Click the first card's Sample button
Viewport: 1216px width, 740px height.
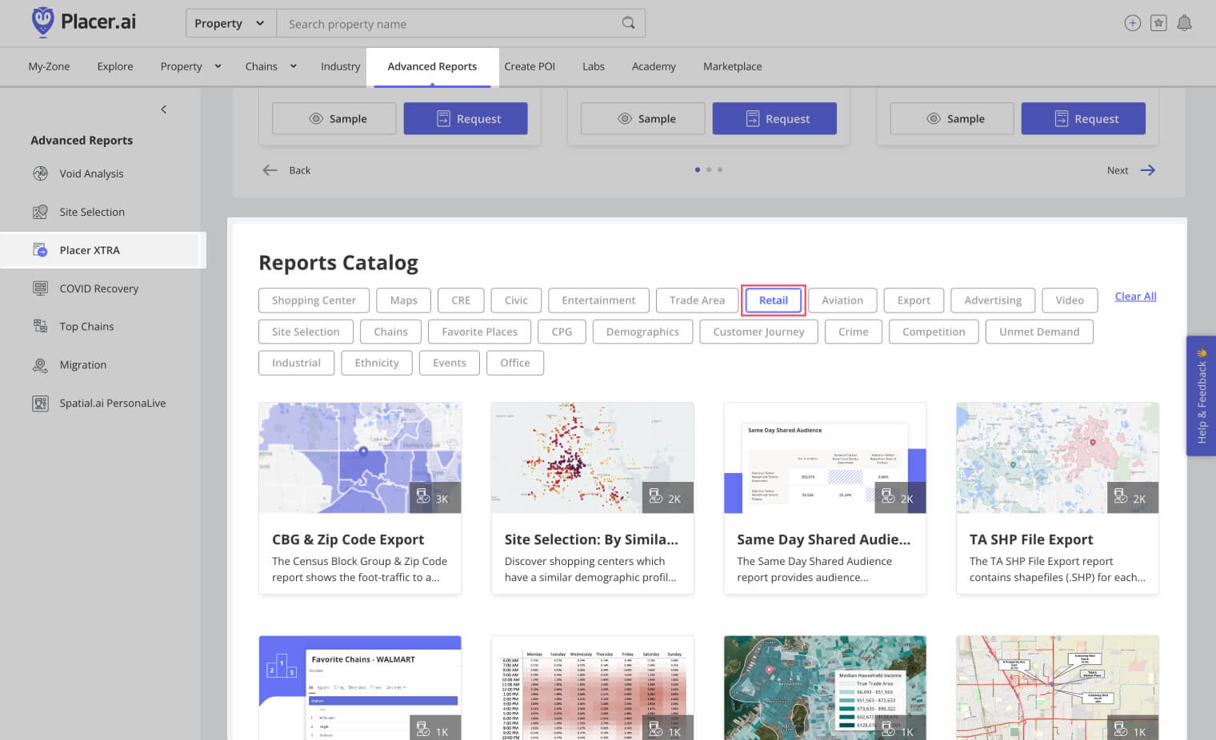click(x=334, y=118)
